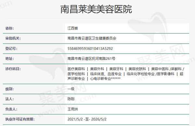
Task: Select 南昌市青云谱区卫生健康委员会 text
Action: [x=92, y=38]
